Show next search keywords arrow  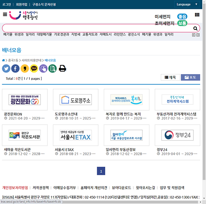coord(198,35)
